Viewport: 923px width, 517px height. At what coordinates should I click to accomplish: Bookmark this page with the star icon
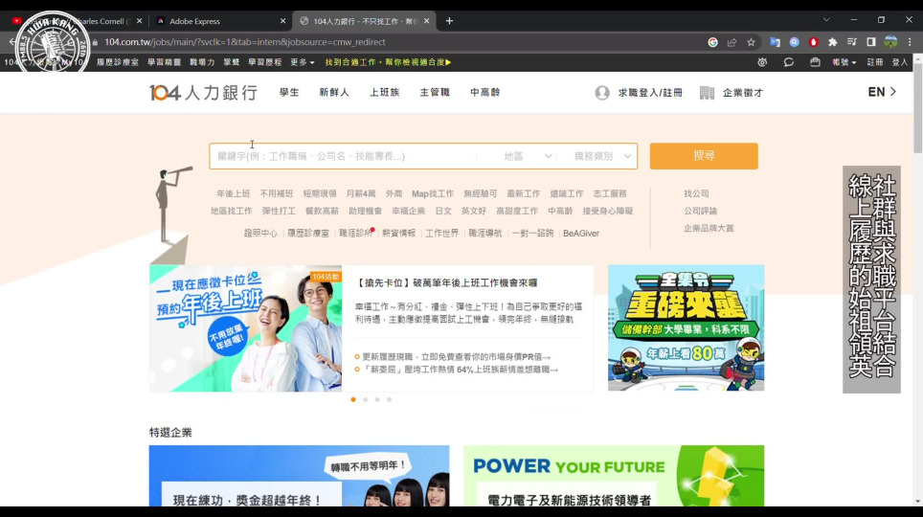pyautogui.click(x=751, y=42)
